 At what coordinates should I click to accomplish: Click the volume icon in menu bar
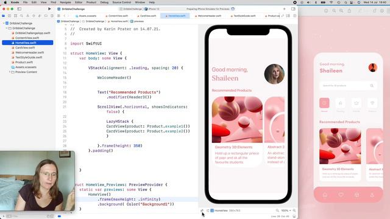coord(308,2)
